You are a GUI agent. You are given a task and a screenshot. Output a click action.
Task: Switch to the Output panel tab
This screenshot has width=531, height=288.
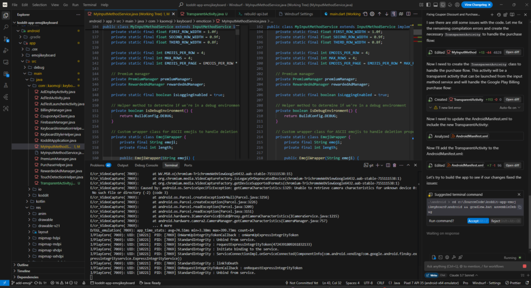click(x=122, y=165)
